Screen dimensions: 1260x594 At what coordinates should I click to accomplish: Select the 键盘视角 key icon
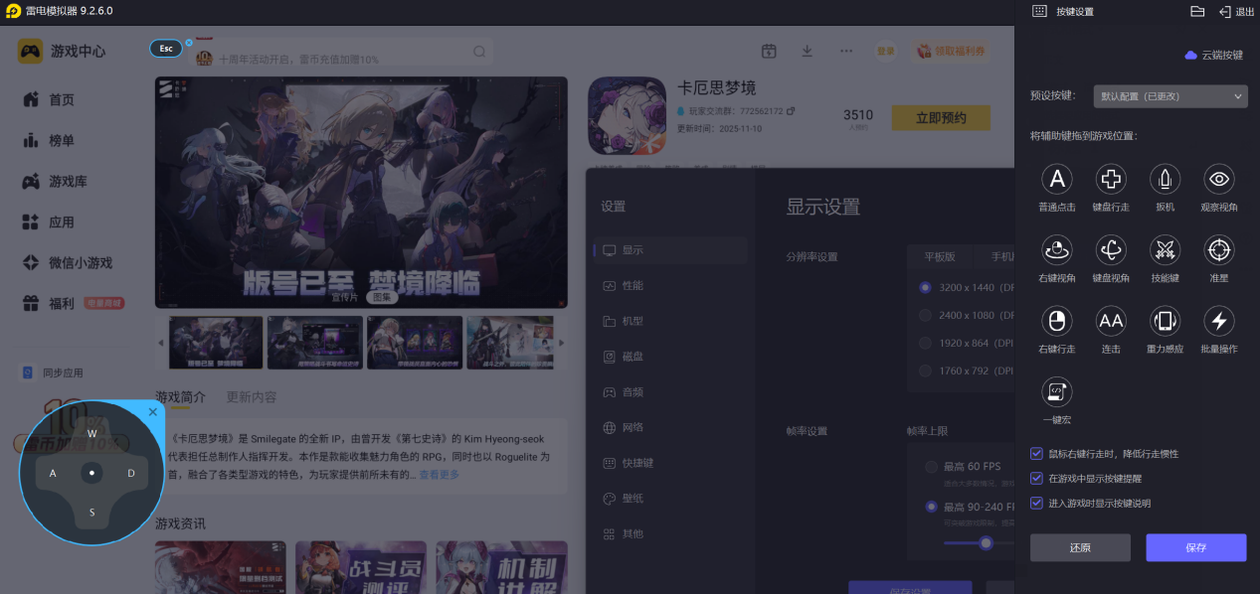pos(1111,249)
